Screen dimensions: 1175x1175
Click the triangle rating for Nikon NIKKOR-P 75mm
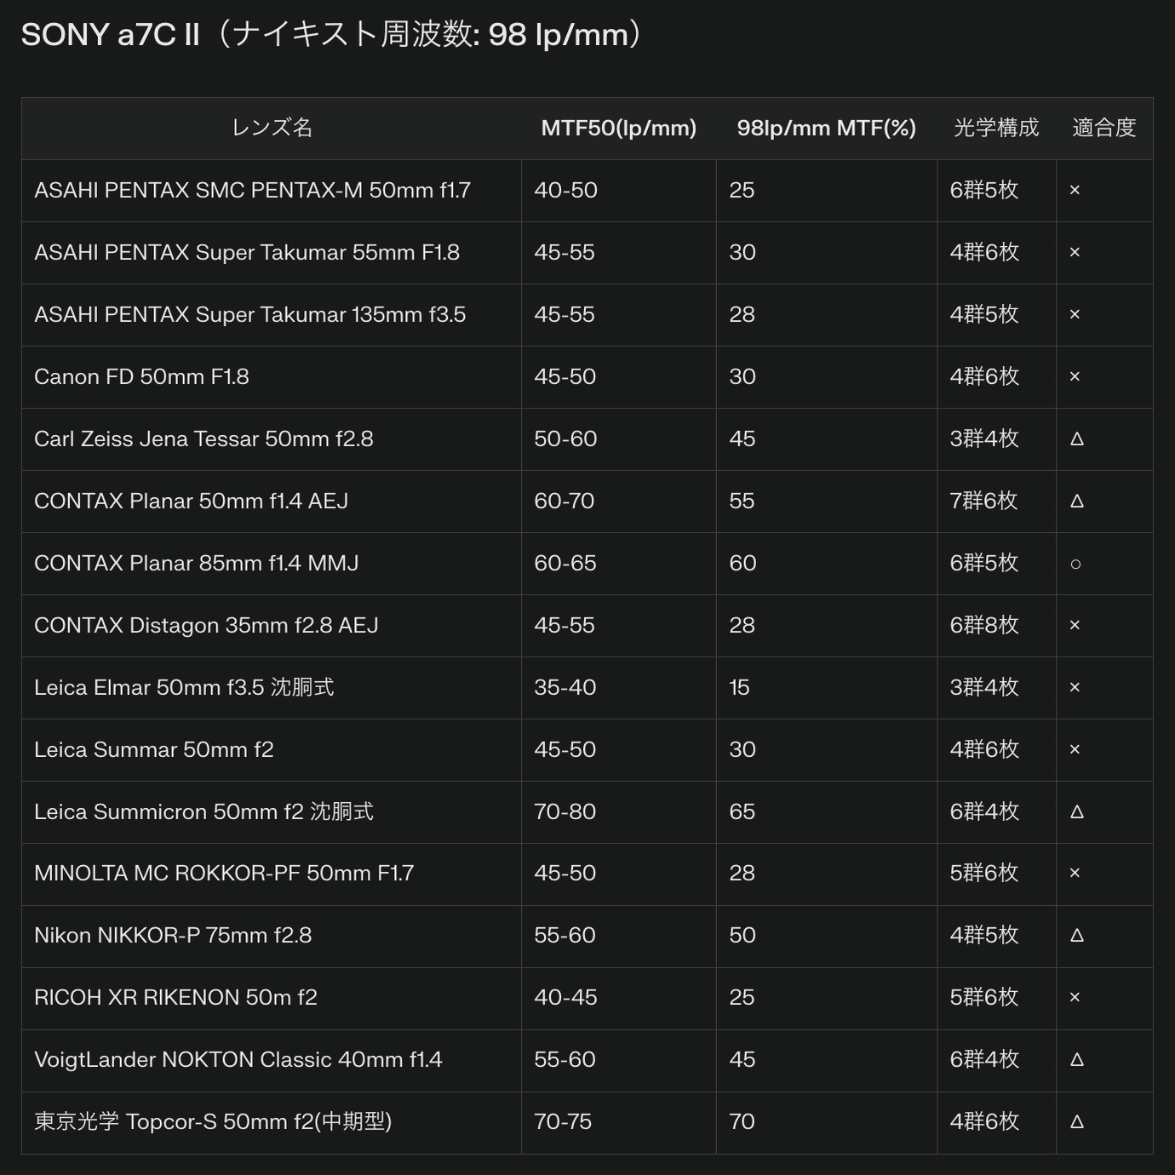click(1076, 935)
